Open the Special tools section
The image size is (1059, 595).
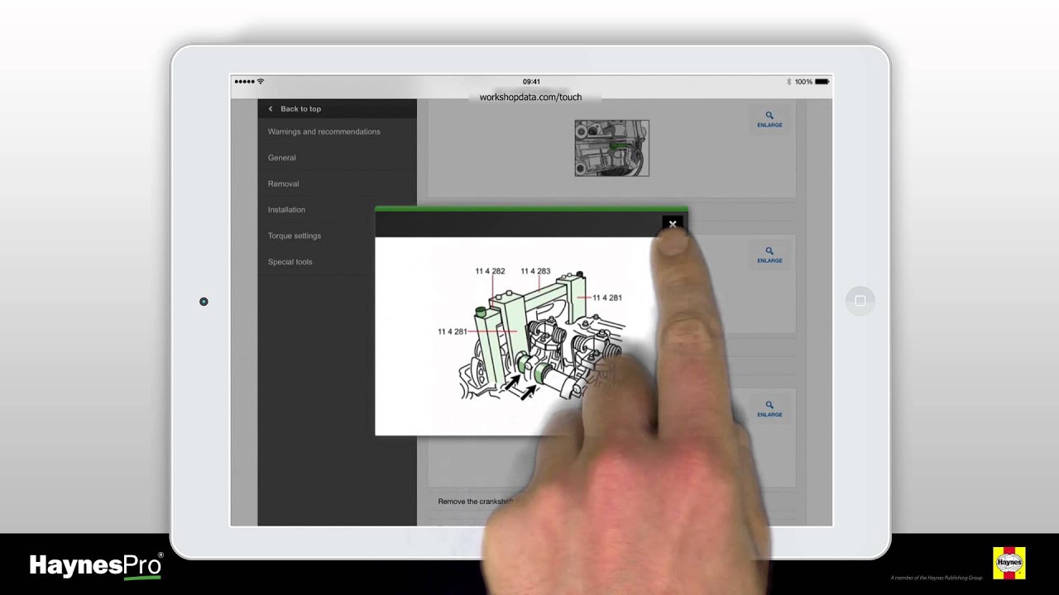(337, 262)
